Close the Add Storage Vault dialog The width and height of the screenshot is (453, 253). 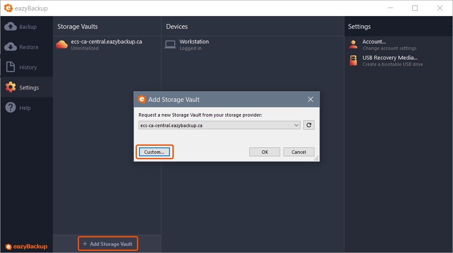[x=311, y=99]
